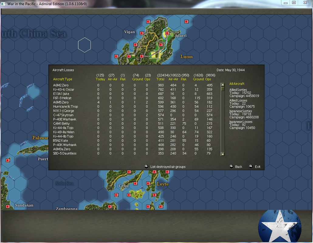Select the P-40E Warhawk row
This screenshot has height=243, width=313.
coord(133,119)
